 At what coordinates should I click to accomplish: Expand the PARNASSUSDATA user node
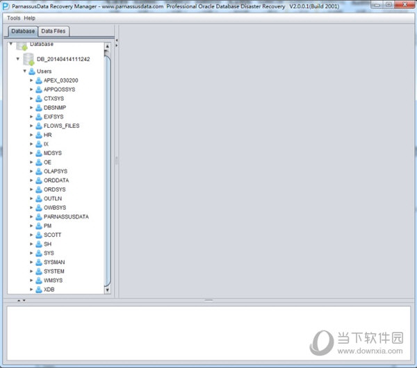click(31, 217)
